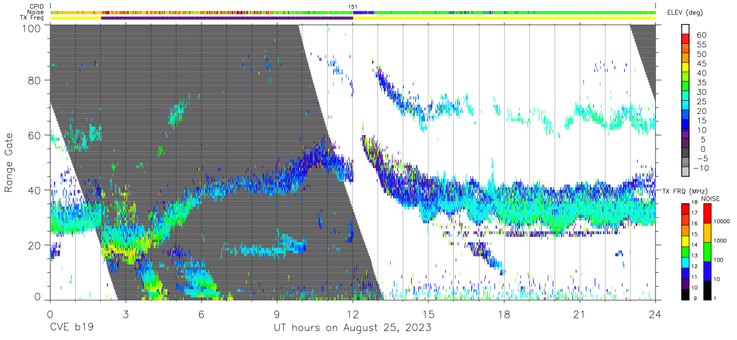Click the x-axis tick label '21'
The width and height of the screenshot is (737, 340).
point(580,314)
